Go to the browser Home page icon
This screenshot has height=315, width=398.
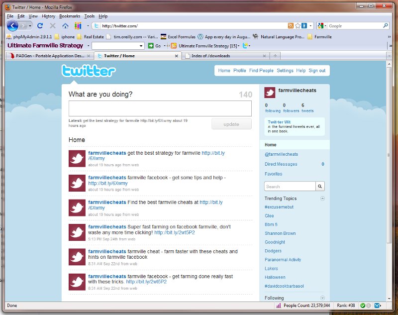point(65,26)
